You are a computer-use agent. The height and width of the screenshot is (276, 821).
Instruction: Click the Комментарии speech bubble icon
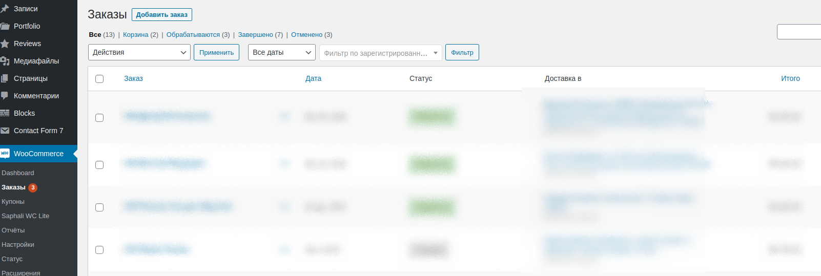click(5, 96)
